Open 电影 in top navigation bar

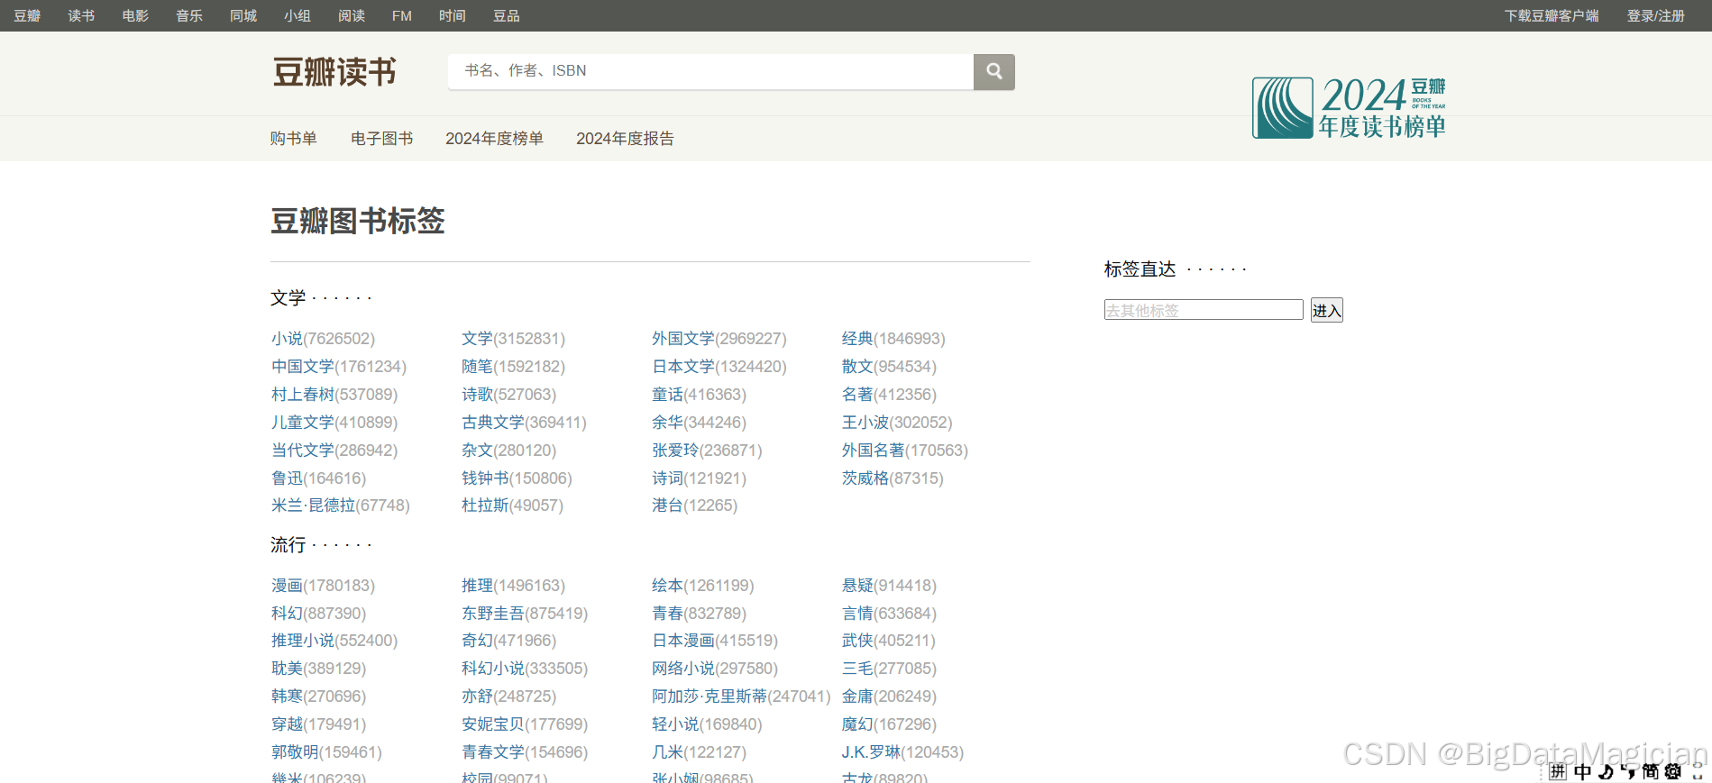[x=135, y=15]
